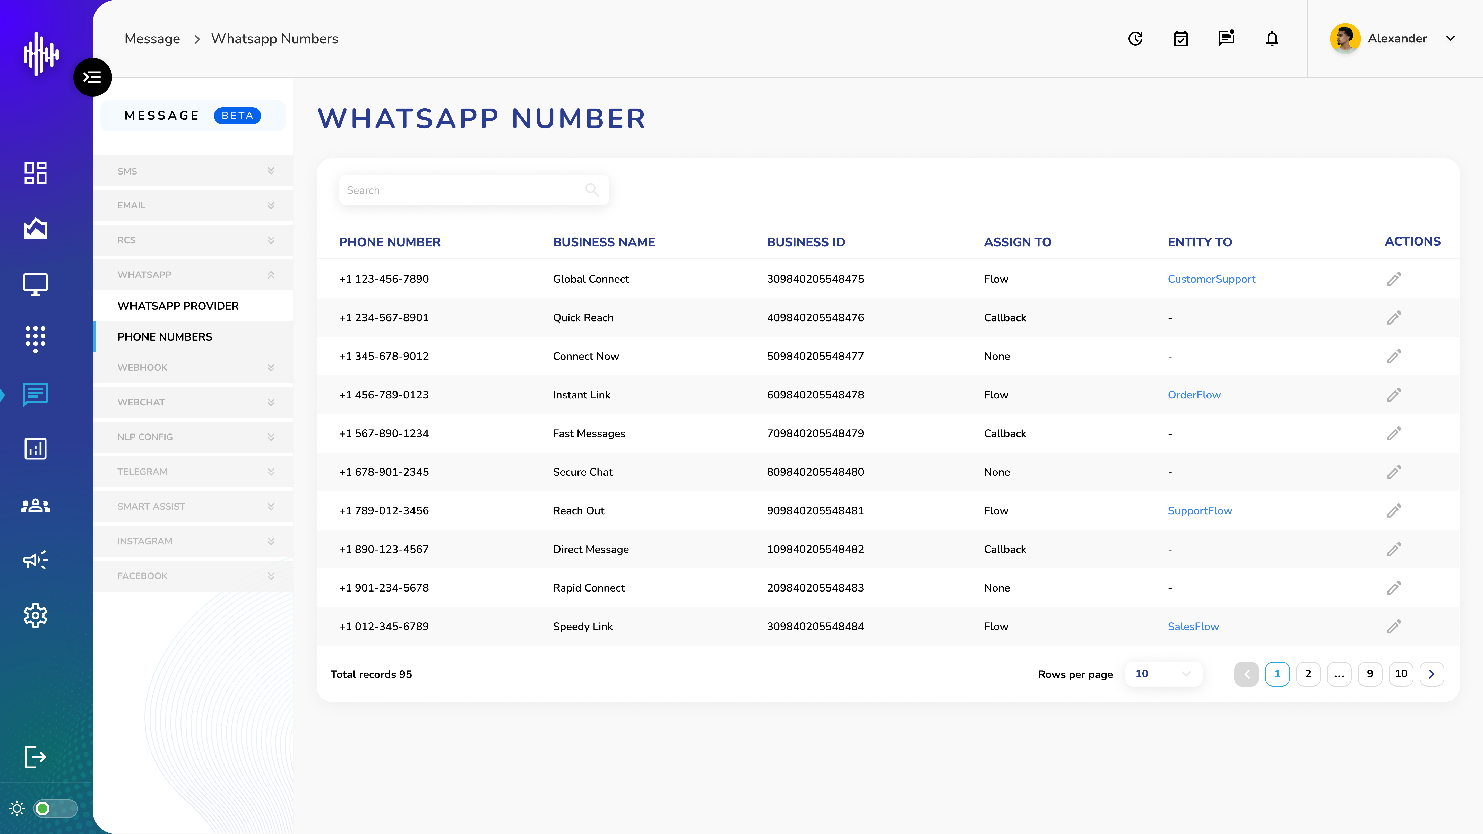
Task: Click the search magnifier icon
Action: 592,189
